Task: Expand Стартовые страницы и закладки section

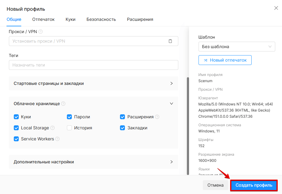Action: pos(94,83)
